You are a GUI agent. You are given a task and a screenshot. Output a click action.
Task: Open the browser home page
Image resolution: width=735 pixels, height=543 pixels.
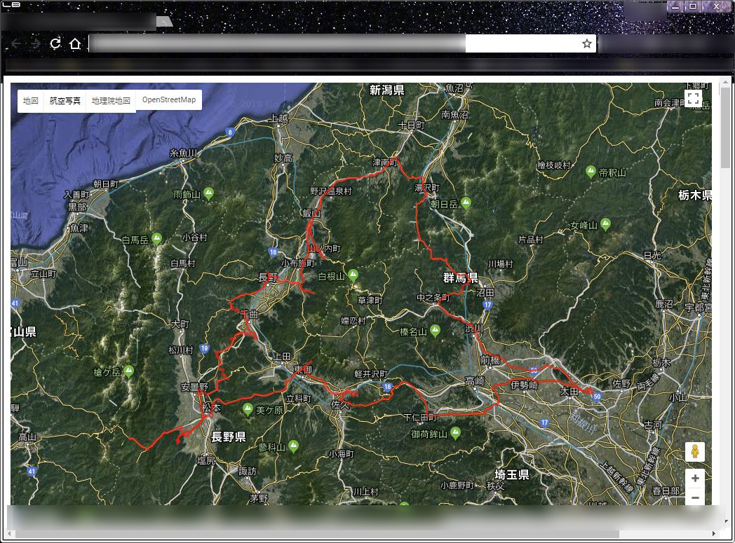(x=75, y=43)
